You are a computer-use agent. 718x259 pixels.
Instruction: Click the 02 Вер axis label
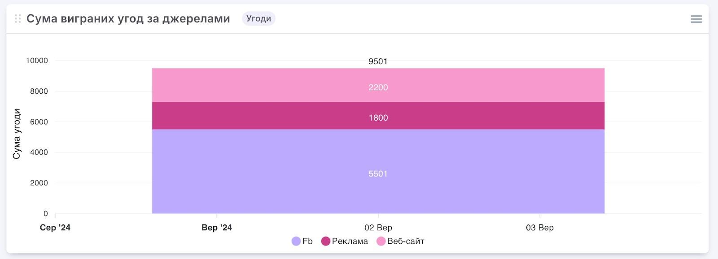pos(378,228)
